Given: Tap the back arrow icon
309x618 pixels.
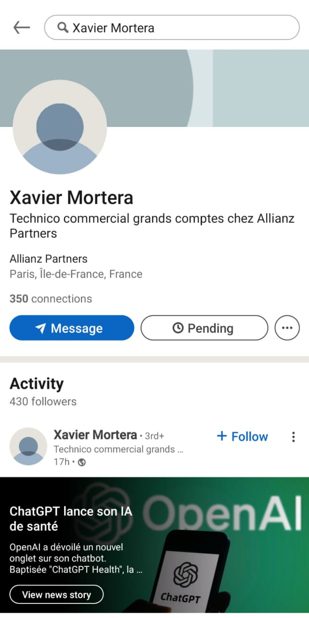Looking at the screenshot, I should point(22,28).
